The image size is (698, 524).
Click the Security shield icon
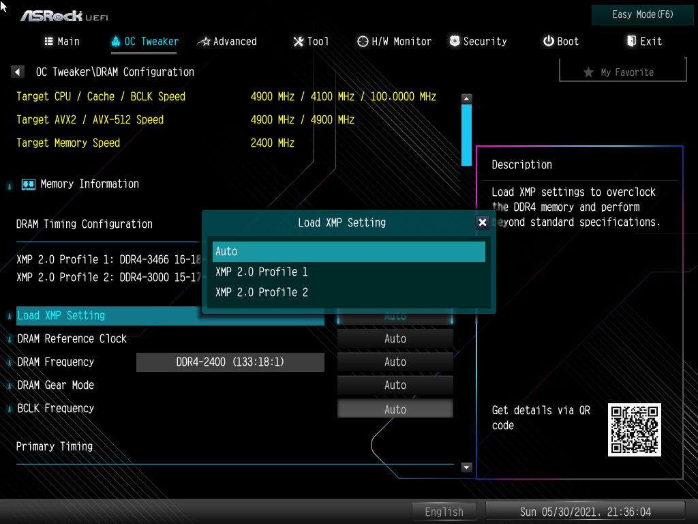tap(455, 42)
